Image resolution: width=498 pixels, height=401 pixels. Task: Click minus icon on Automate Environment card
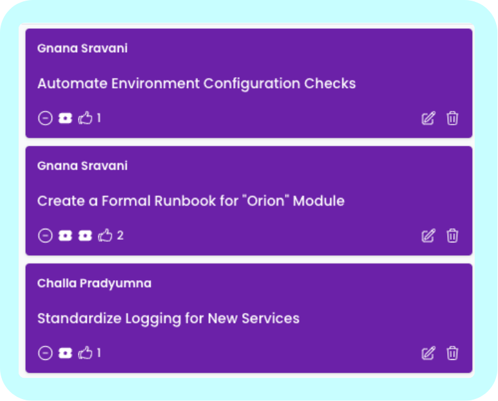tap(44, 118)
